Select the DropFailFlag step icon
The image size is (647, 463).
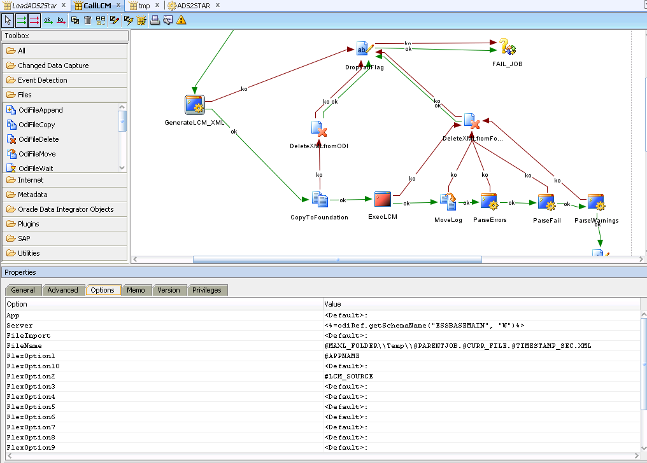364,49
